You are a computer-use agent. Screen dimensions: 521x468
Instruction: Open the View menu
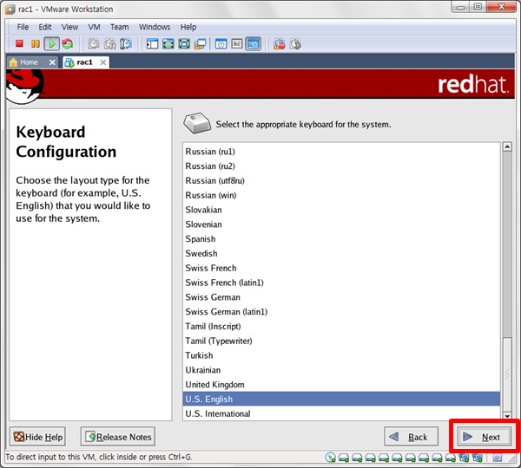tap(69, 27)
